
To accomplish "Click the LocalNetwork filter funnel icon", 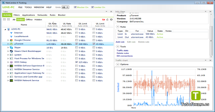I will (x=11, y=37).
